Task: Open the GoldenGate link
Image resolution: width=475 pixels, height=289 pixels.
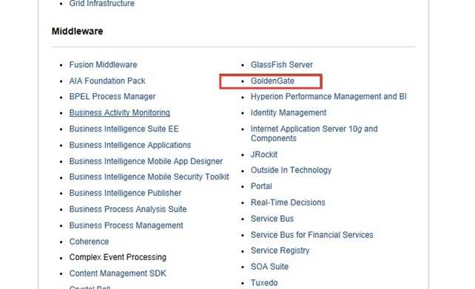Action: click(272, 81)
